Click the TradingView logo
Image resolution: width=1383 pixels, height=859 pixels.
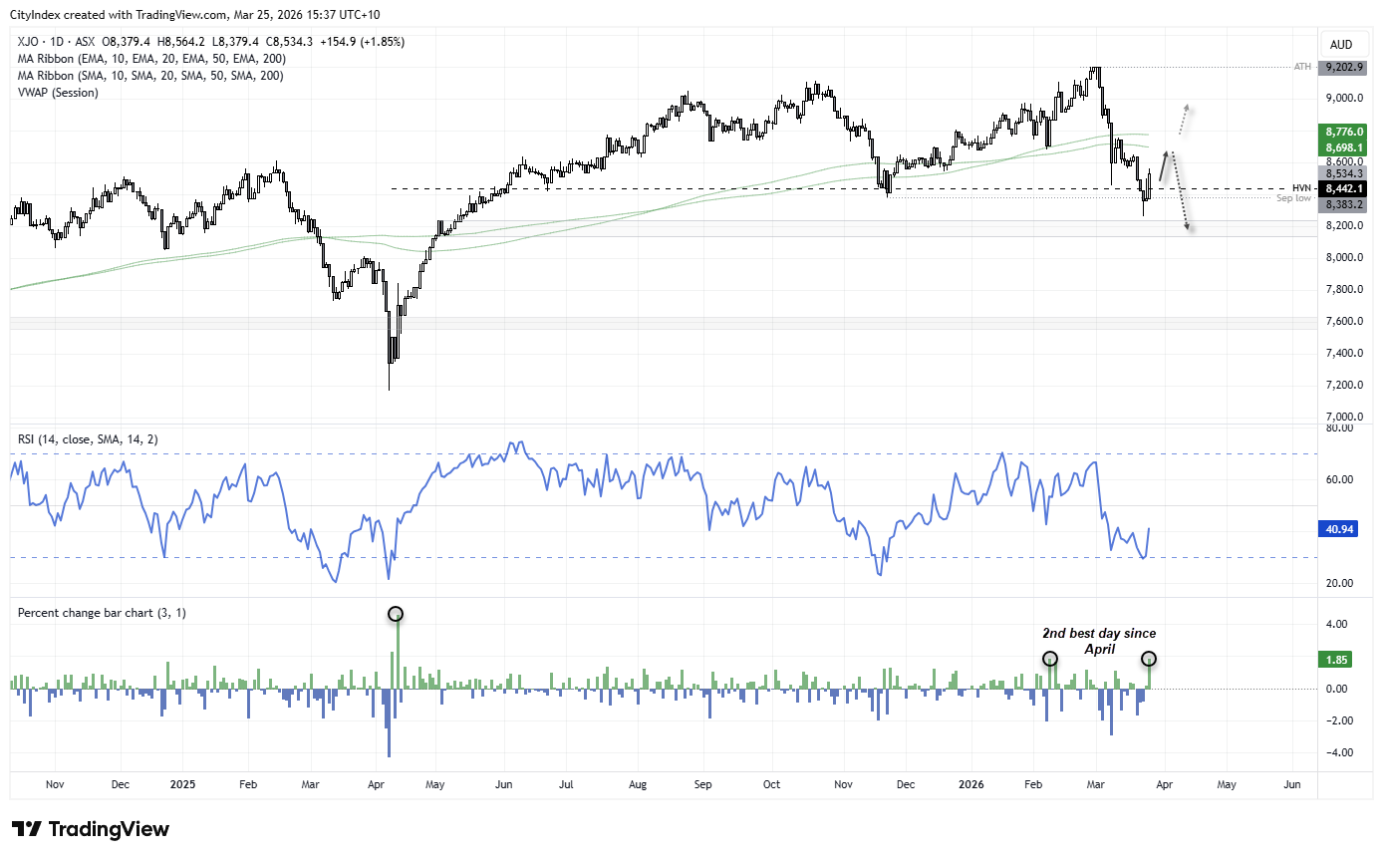click(x=88, y=828)
